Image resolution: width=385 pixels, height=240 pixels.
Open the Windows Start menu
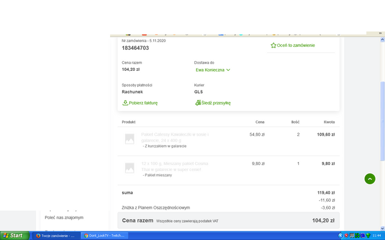click(14, 236)
